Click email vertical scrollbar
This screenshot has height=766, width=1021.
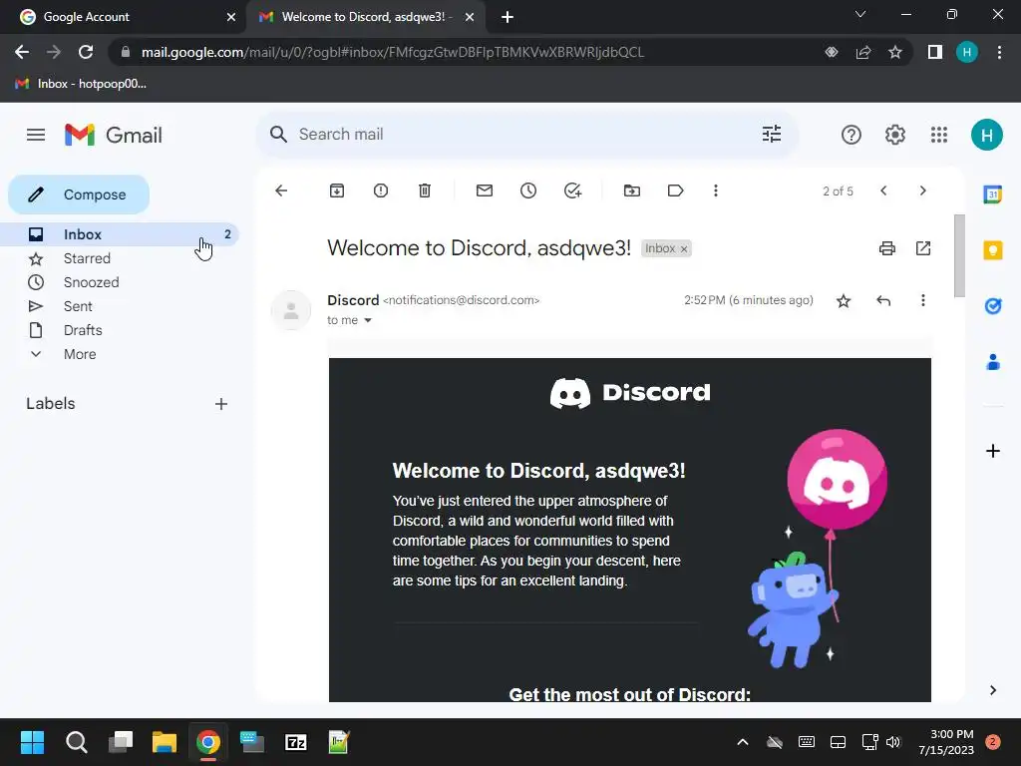(959, 255)
